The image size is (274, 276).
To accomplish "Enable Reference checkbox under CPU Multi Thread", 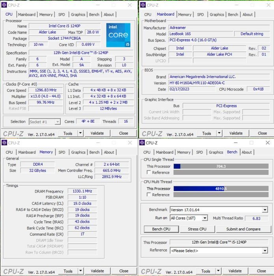I will [149, 194].
